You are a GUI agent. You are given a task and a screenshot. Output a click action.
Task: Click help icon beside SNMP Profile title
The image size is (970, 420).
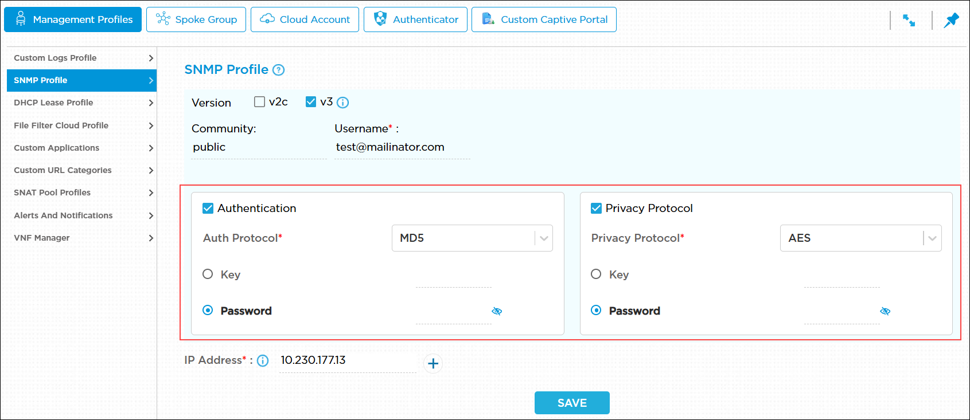pos(278,70)
